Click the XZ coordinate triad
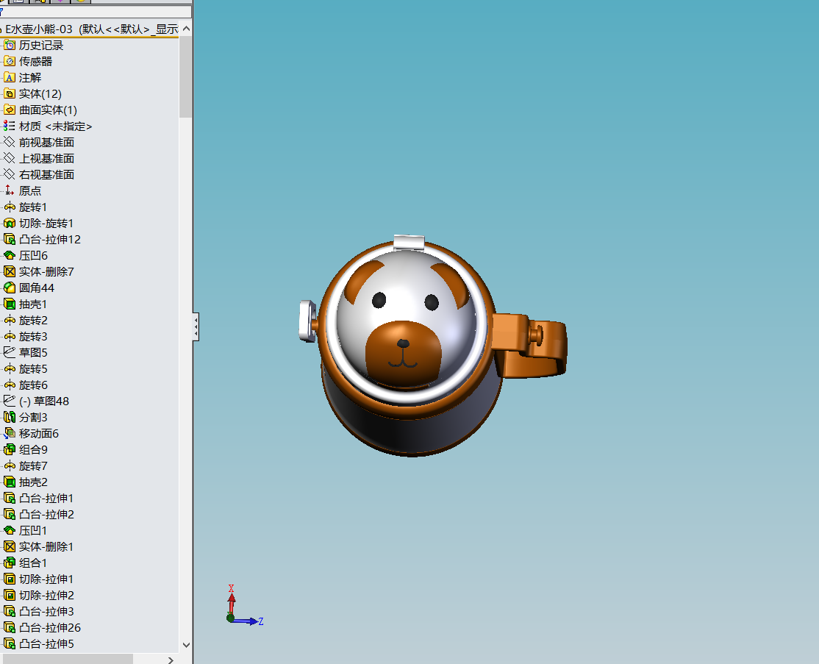Viewport: 819px width, 664px height. tap(243, 606)
